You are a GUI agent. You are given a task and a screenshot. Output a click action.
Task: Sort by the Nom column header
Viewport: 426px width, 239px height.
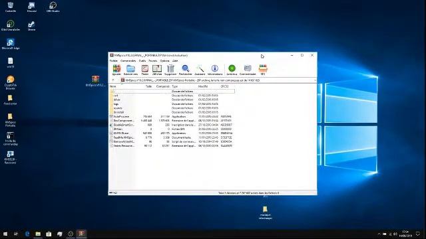click(x=113, y=86)
